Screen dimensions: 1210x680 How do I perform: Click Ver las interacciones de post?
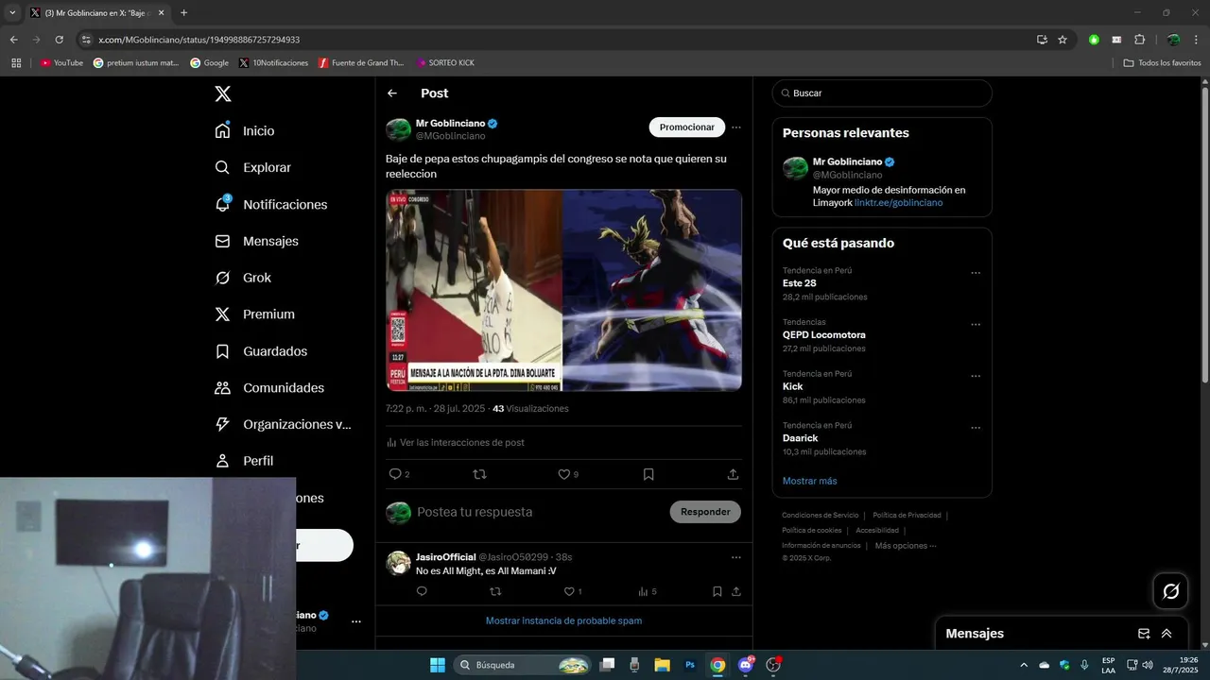456,442
